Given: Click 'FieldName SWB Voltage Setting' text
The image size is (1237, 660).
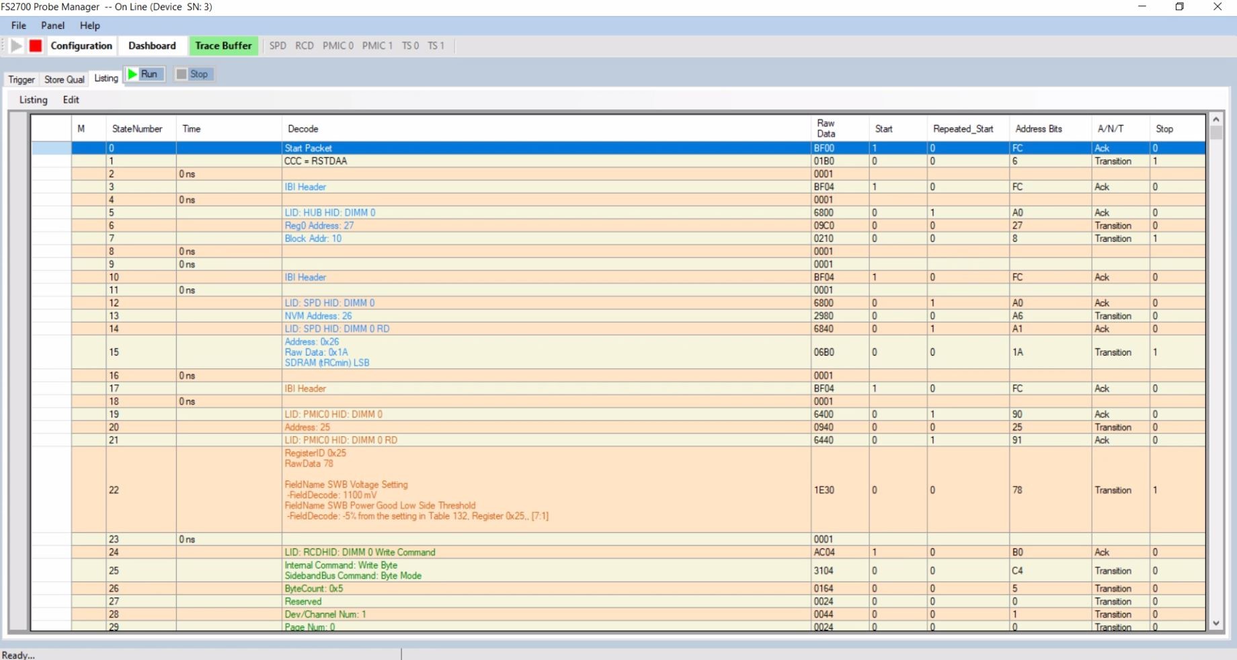Looking at the screenshot, I should [346, 485].
